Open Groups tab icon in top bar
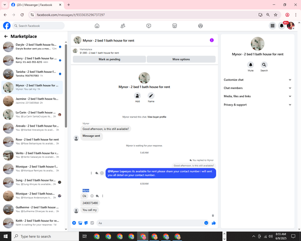 (200, 26)
